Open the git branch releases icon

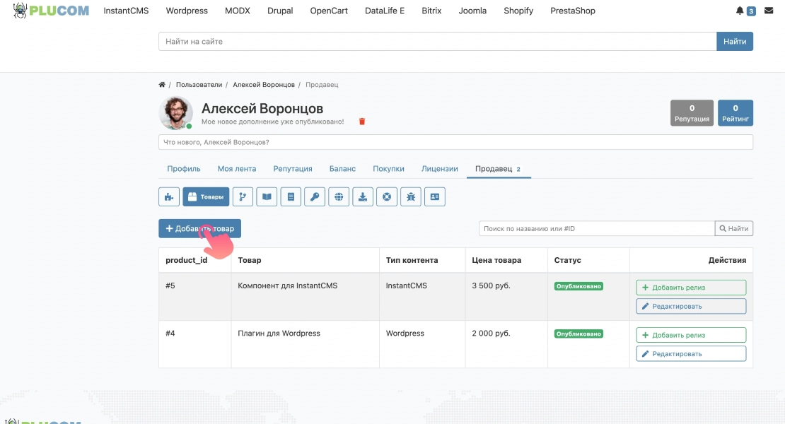point(243,196)
